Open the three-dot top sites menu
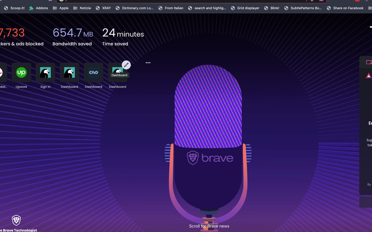Screen dimensions: 372x232 coord(148,63)
